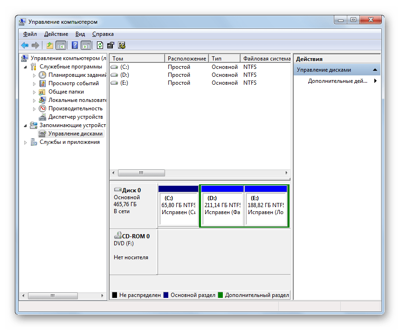Sort volumes by Файловая система column header
Screen dimensions: 400x330
pos(266,59)
